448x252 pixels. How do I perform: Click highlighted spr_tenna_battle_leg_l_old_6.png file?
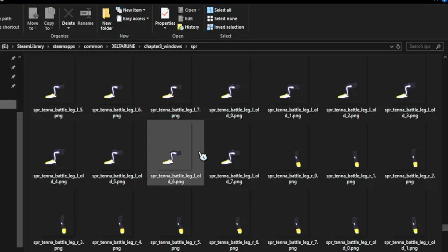(x=175, y=152)
